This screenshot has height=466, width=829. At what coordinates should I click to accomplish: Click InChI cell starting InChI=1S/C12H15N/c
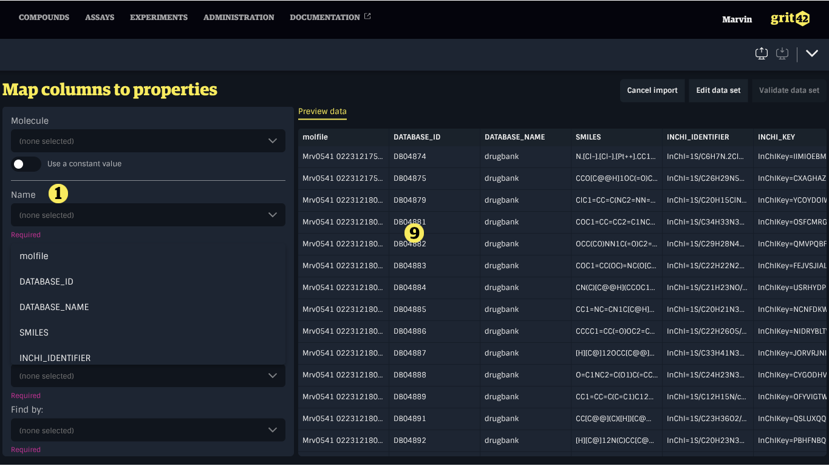(708, 397)
